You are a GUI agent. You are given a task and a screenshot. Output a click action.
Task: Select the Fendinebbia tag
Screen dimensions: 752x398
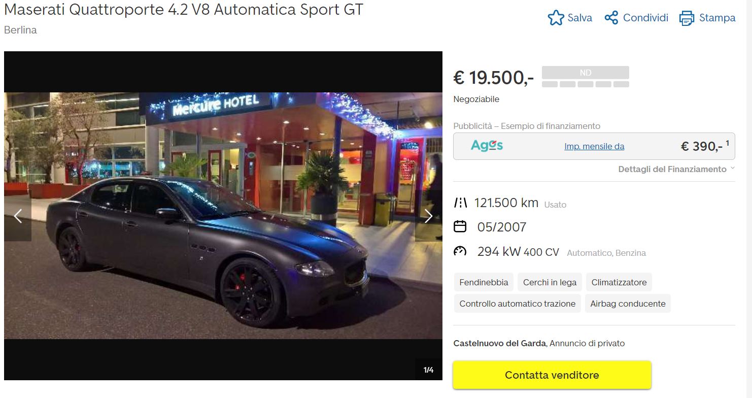(484, 282)
